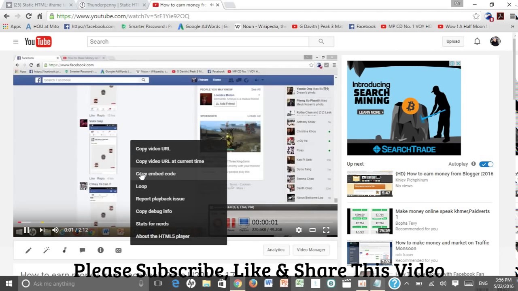
Task: Enter full screen mode
Action: (326, 230)
